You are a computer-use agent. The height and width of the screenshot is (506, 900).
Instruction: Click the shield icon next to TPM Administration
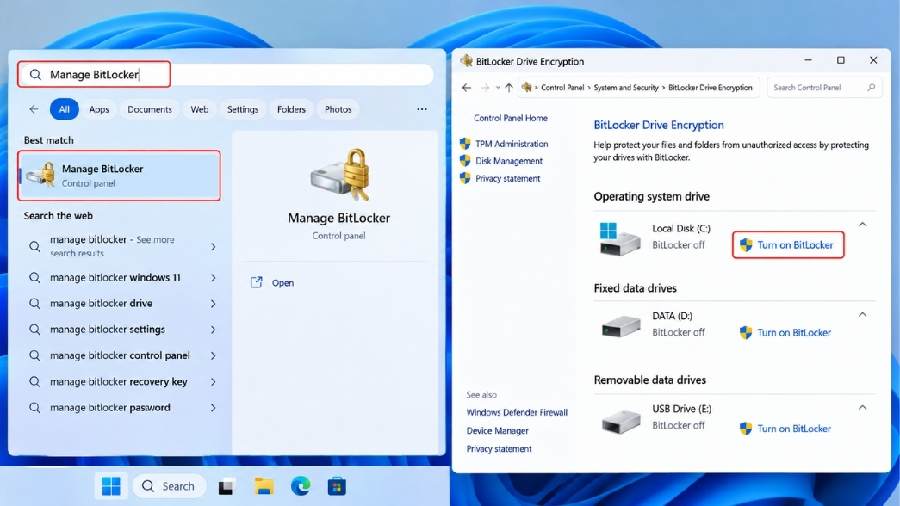pyautogui.click(x=465, y=144)
